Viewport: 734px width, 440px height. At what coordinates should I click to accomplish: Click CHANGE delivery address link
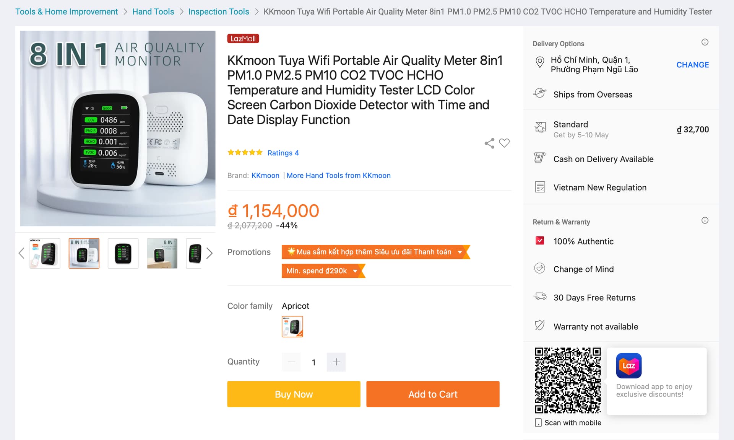click(692, 65)
